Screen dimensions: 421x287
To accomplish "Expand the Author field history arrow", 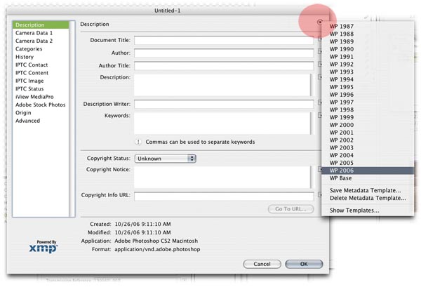I will 319,53.
